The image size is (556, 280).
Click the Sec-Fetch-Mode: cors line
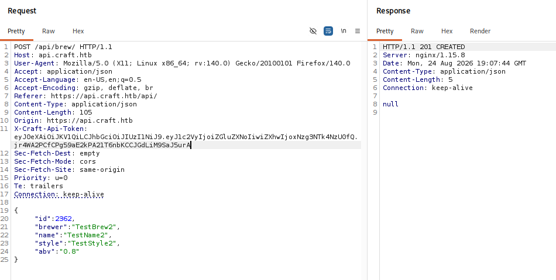(x=55, y=161)
